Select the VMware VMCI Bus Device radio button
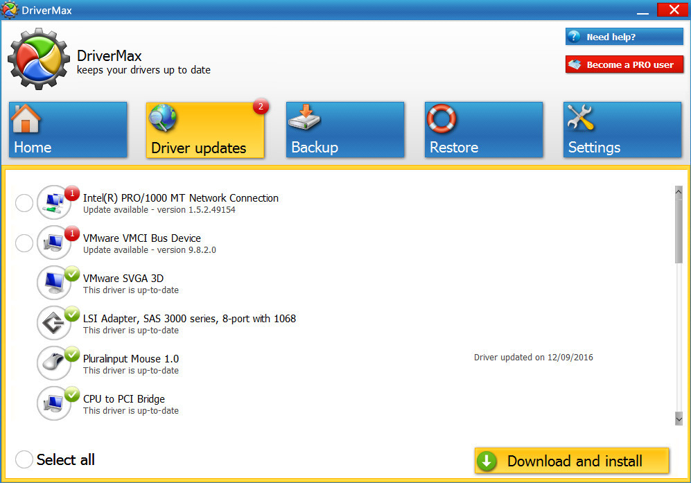691x483 pixels. [24, 243]
